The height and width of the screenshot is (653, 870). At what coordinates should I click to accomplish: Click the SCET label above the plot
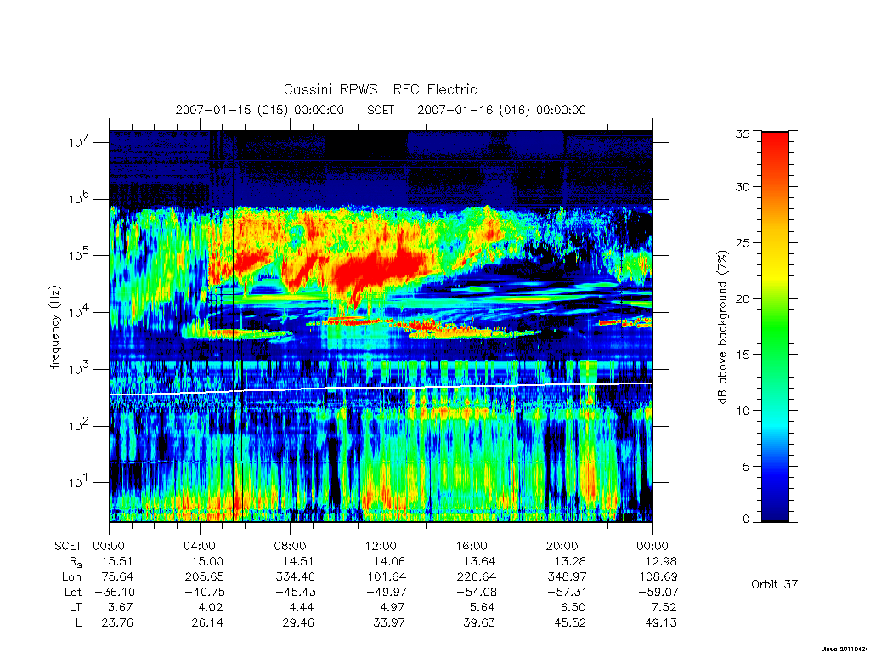381,110
